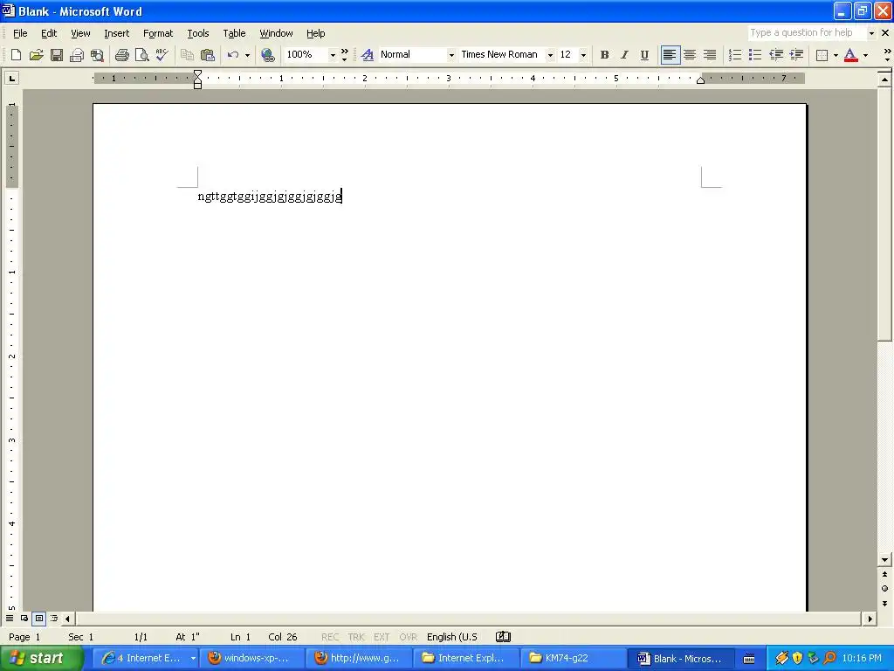Switch to http://www.g... Firefox taskbar button

[x=360, y=658]
